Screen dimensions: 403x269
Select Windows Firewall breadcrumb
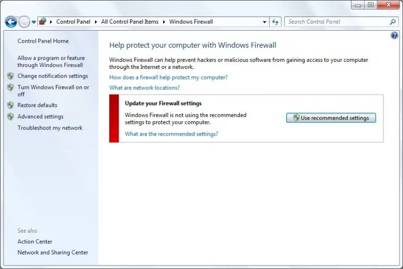[x=191, y=22]
